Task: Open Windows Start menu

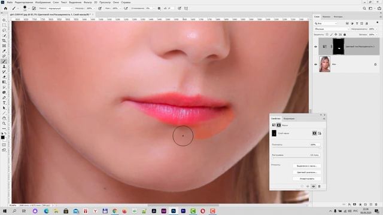Action: point(4,211)
